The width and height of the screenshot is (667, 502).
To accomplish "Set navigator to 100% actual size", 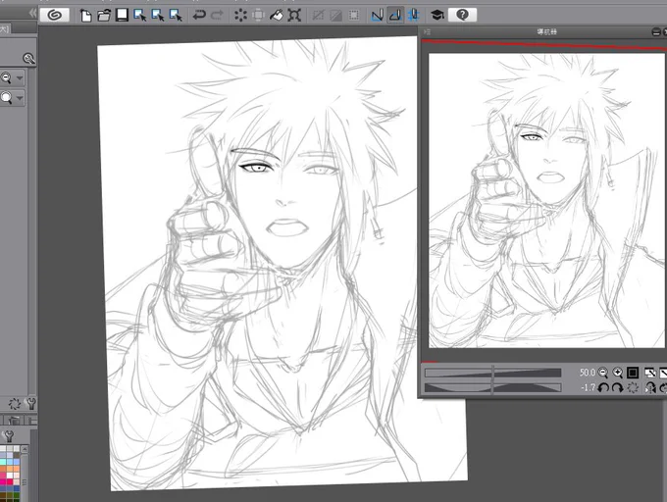I will (633, 373).
